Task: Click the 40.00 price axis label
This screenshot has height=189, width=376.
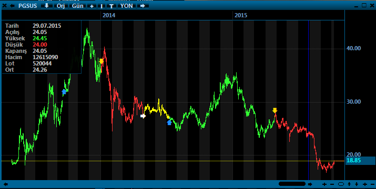Action: tap(354, 49)
